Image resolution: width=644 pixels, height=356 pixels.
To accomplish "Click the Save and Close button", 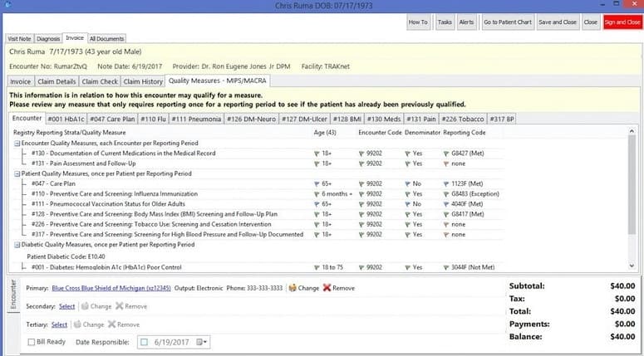I will pyautogui.click(x=558, y=22).
